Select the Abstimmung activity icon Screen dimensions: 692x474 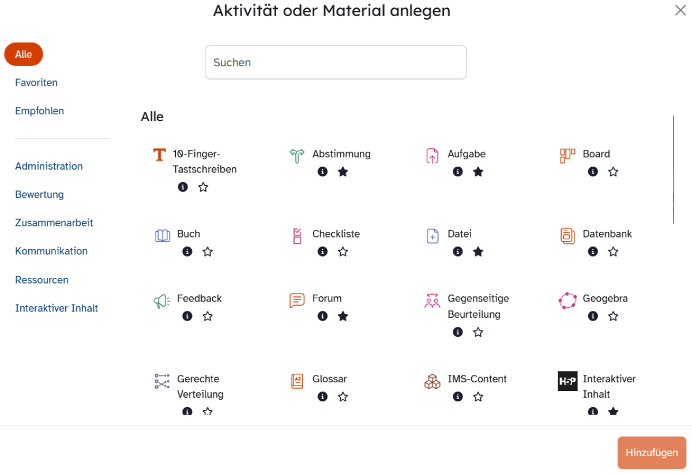[x=297, y=156]
